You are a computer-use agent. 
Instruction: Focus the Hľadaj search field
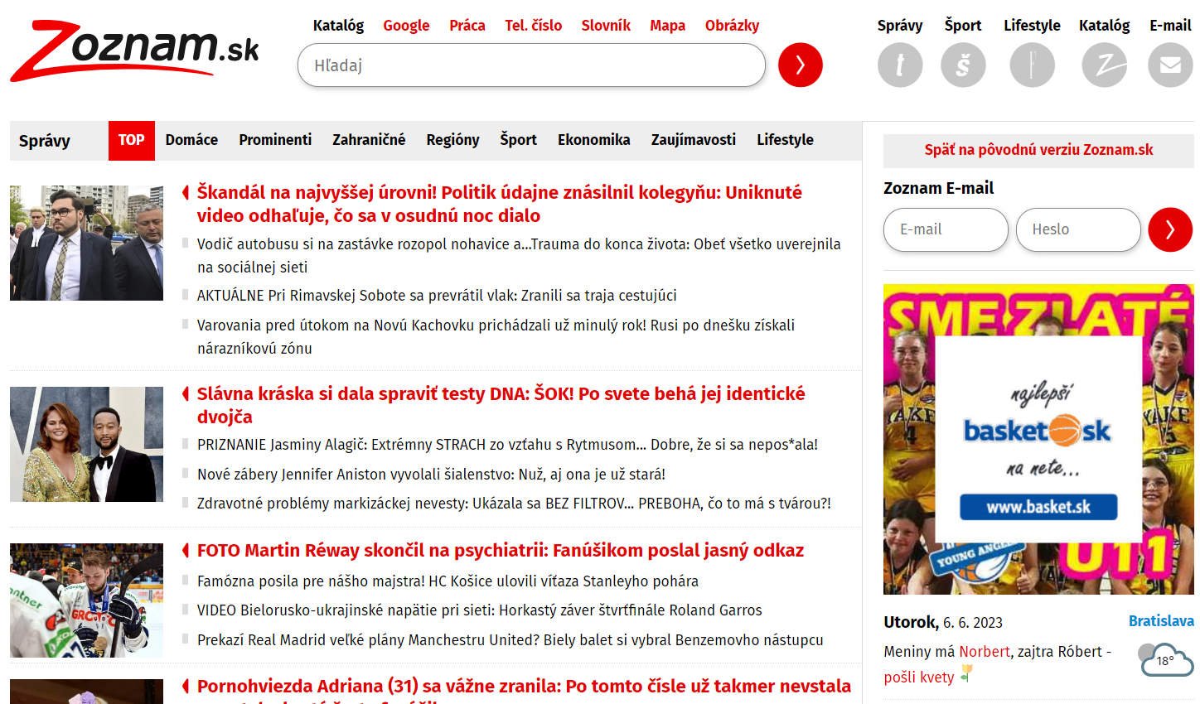[530, 65]
